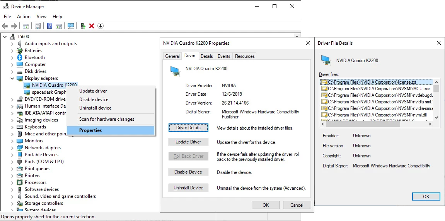The height and width of the screenshot is (221, 445).
Task: Collapse the T5600 root node
Action: pos(5,37)
